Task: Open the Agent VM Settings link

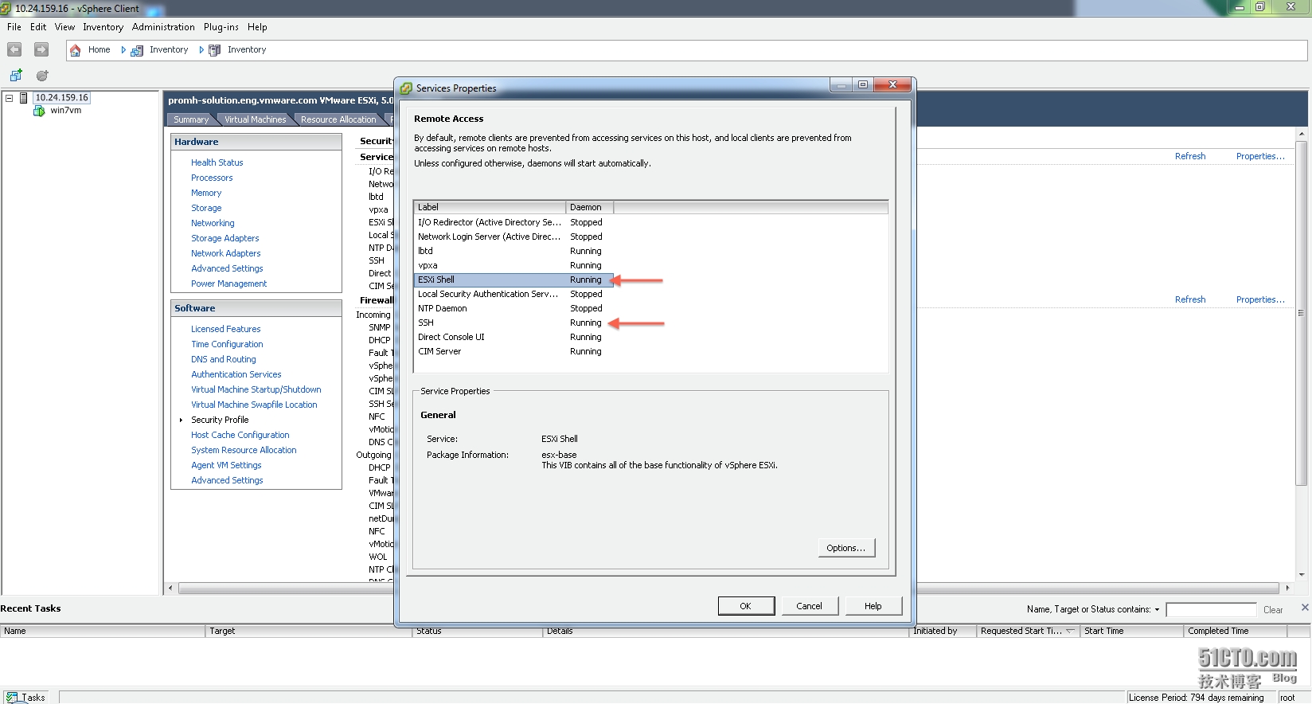Action: (226, 465)
